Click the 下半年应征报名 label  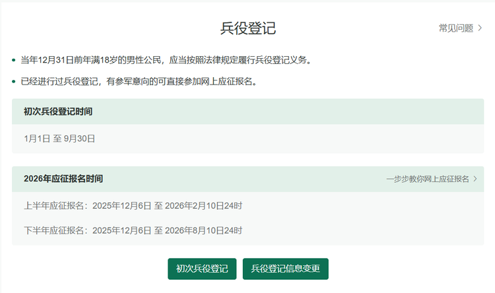pyautogui.click(x=55, y=230)
